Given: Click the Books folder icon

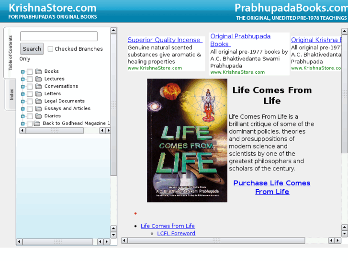Looking at the screenshot, I should (39, 71).
